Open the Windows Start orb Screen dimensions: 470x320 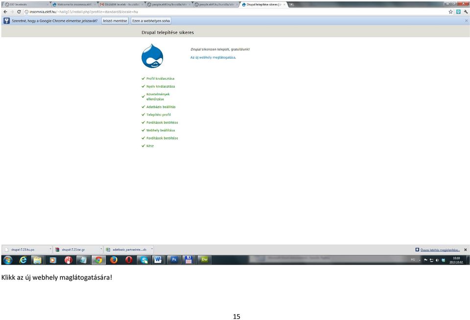click(x=7, y=260)
